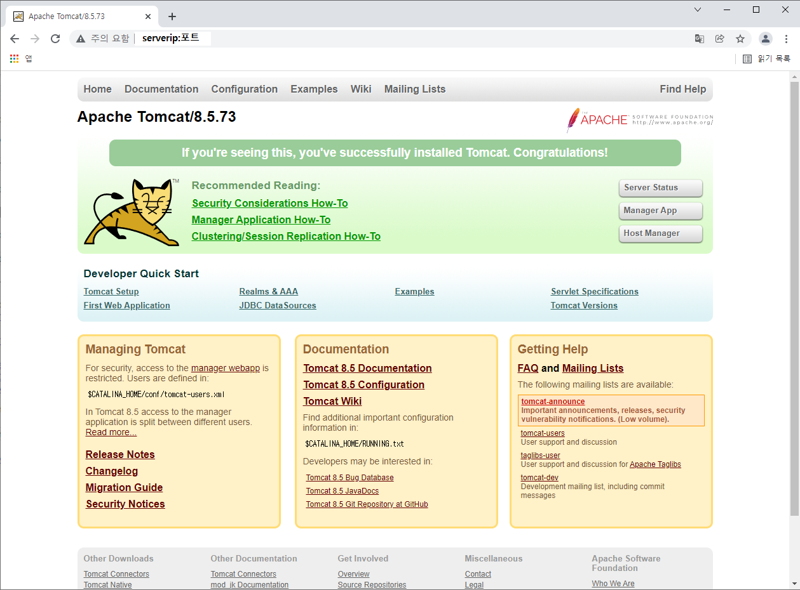Open the user profile avatar icon
Image resolution: width=800 pixels, height=590 pixels.
click(x=766, y=39)
